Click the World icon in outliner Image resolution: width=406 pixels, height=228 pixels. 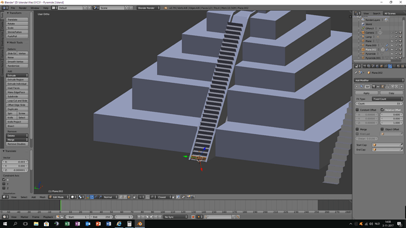tap(363, 24)
